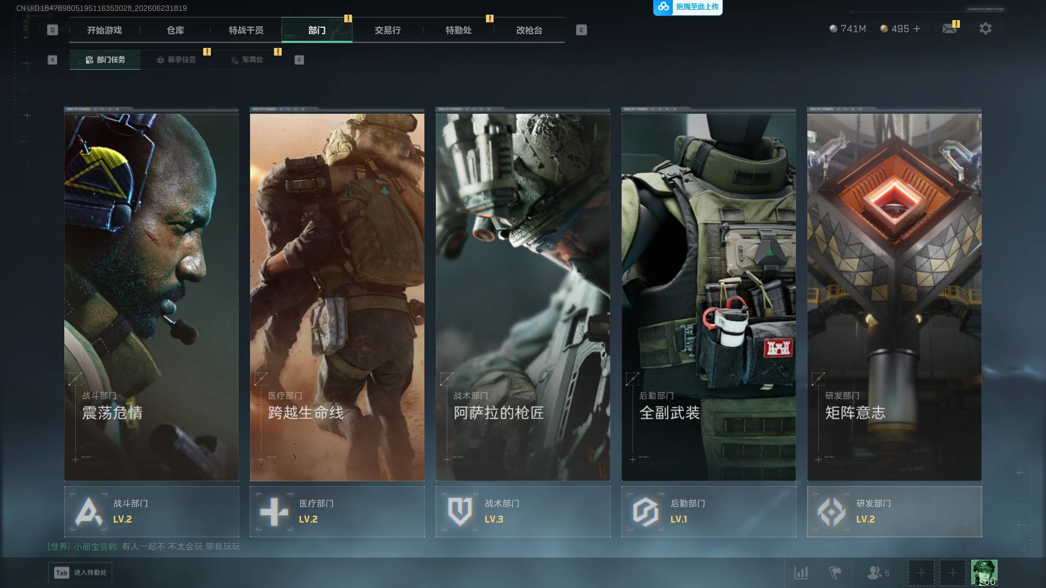Switch to the 仓库 tab
Image resolution: width=1046 pixels, height=588 pixels.
point(175,30)
